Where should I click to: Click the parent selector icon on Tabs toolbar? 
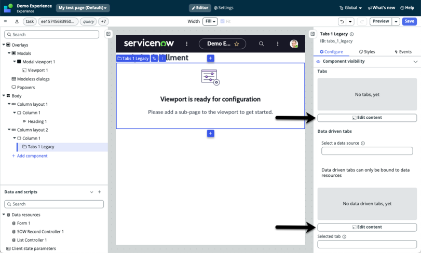pos(154,58)
